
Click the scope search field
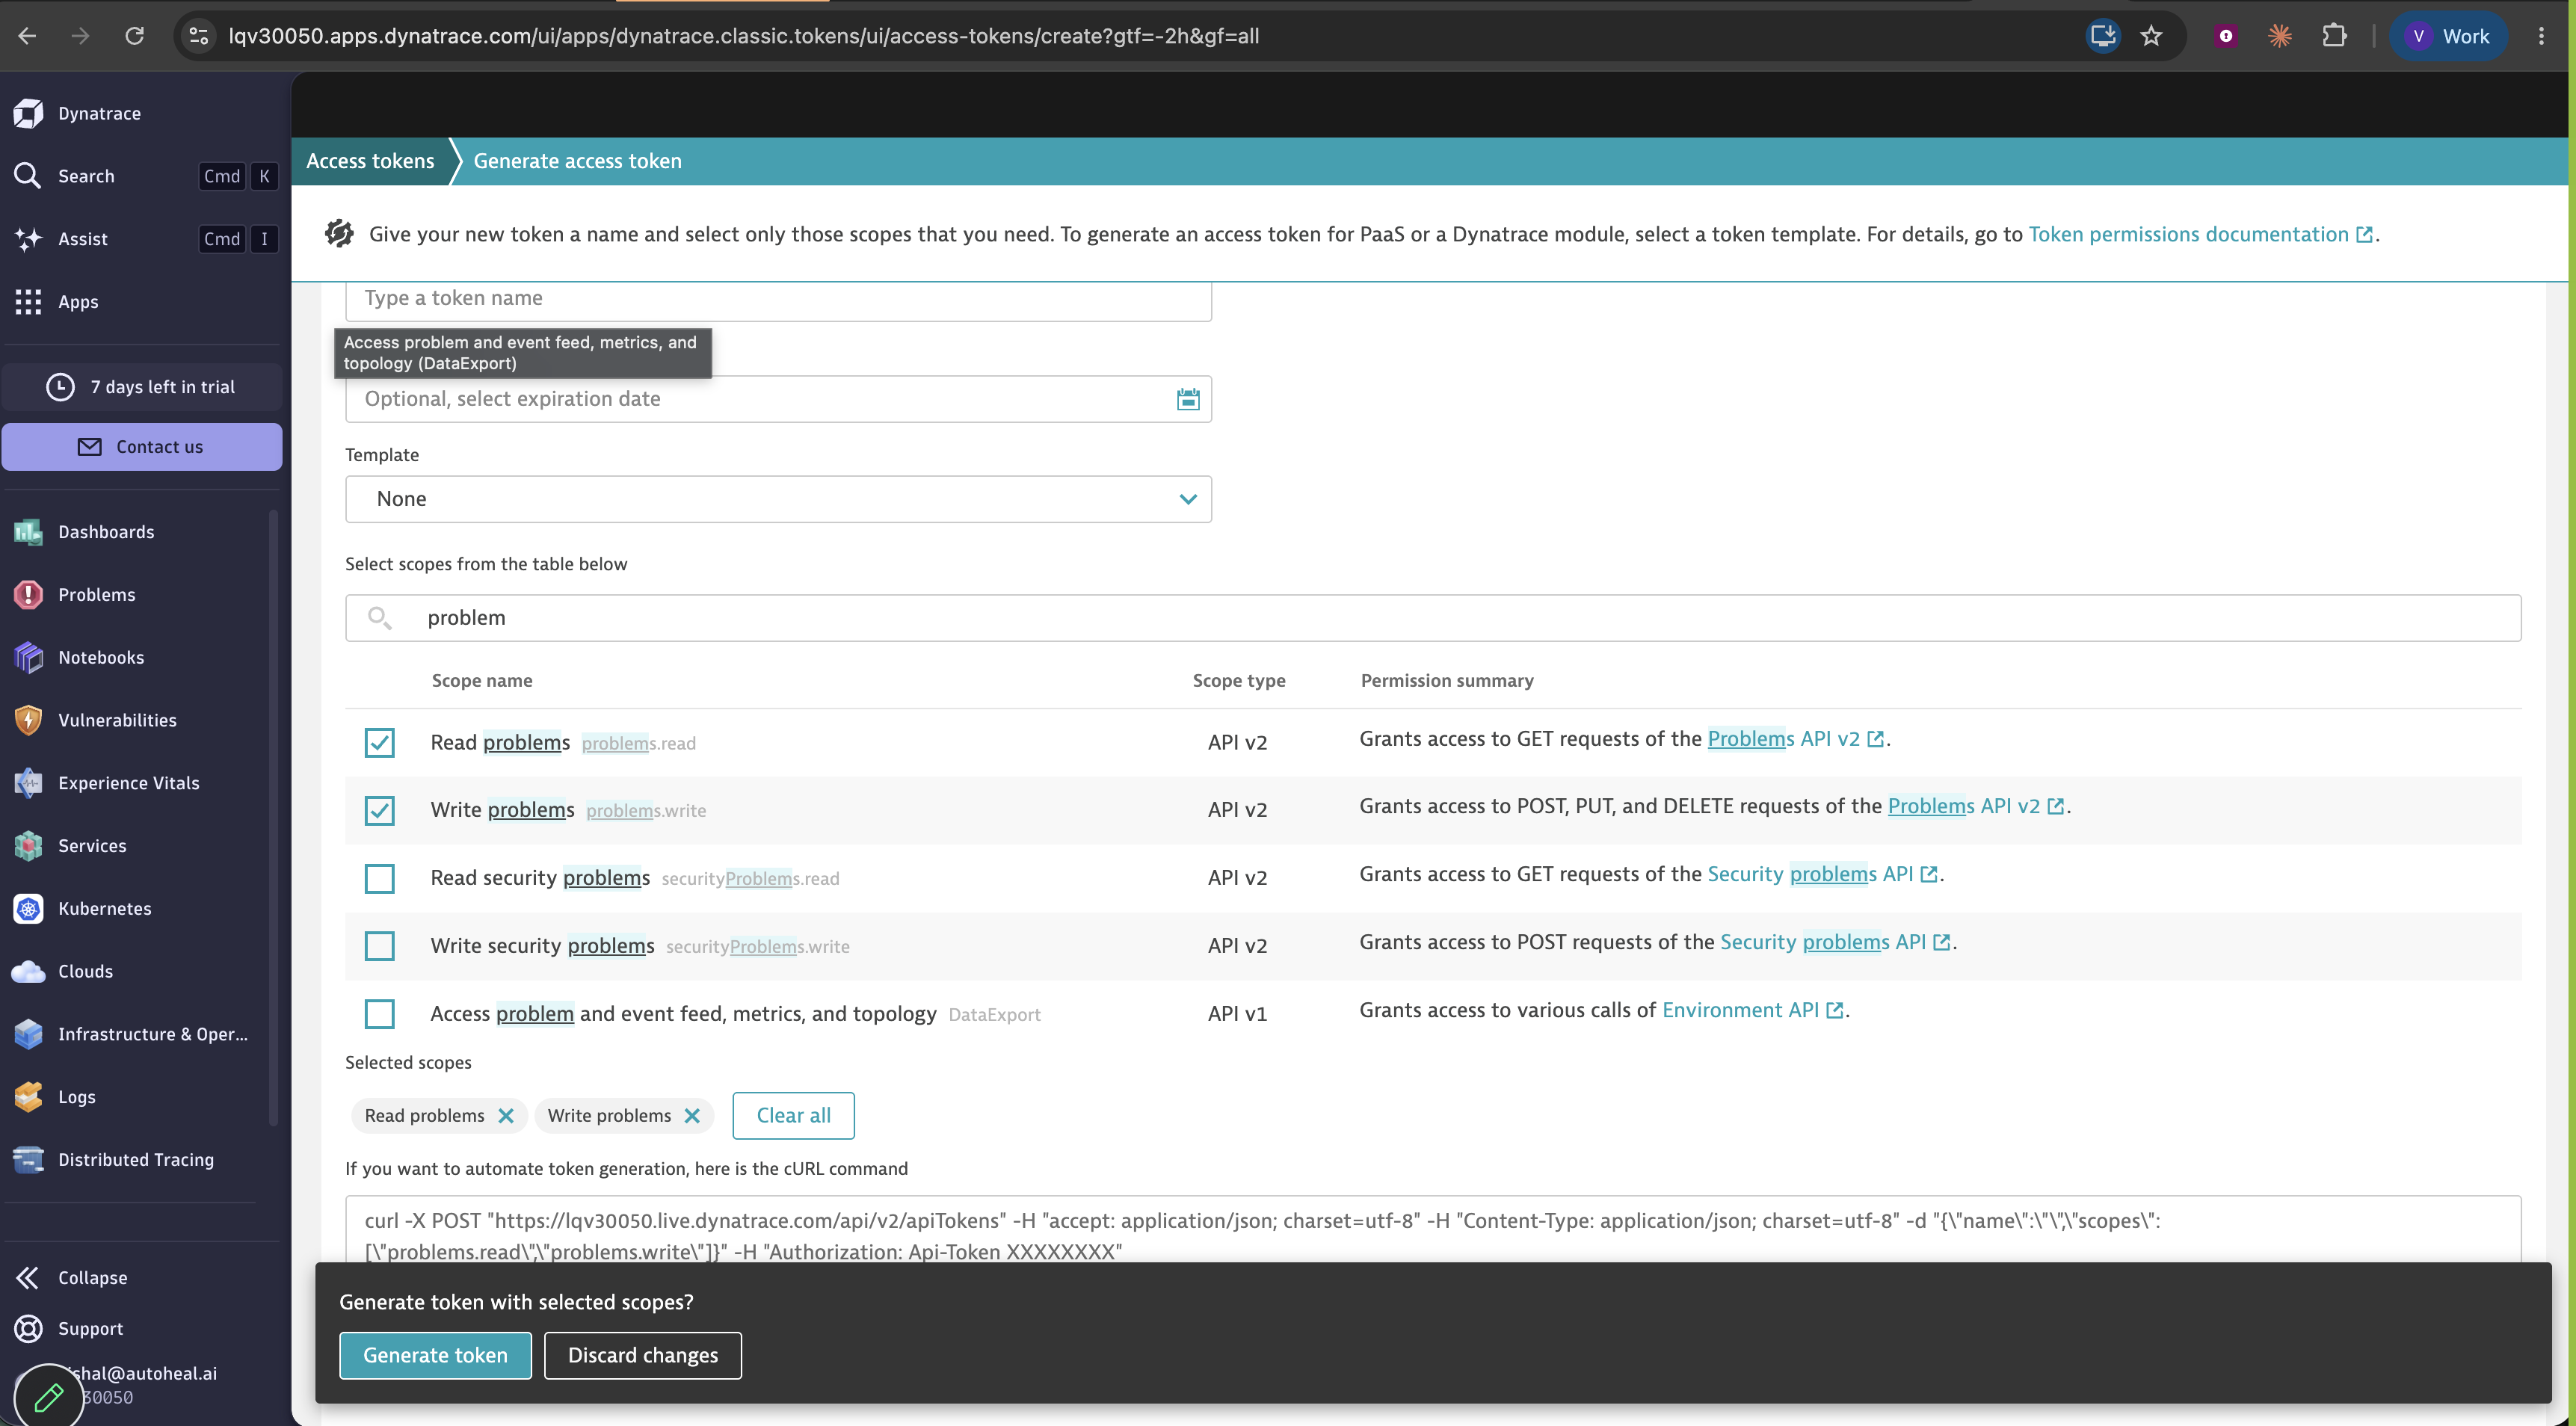(1432, 618)
